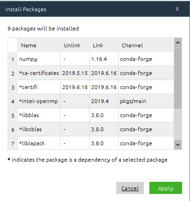
Task: Click row number 4 header
Action: coord(13,102)
